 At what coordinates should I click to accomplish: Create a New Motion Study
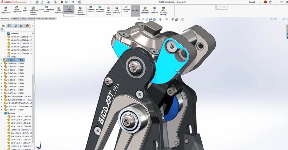pyautogui.click(x=108, y=11)
